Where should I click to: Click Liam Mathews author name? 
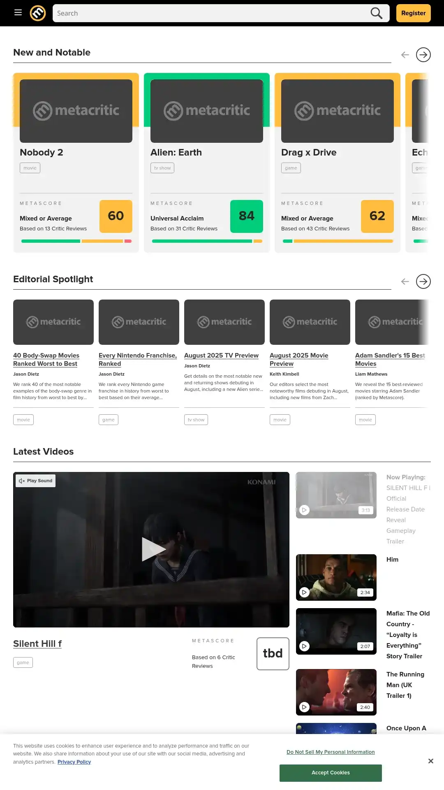371,374
